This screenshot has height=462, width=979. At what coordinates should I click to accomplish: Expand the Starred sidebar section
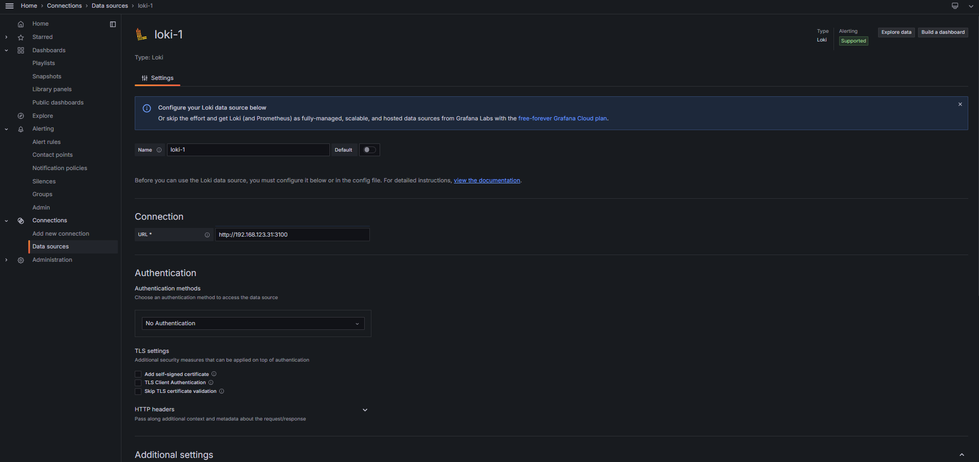point(6,37)
